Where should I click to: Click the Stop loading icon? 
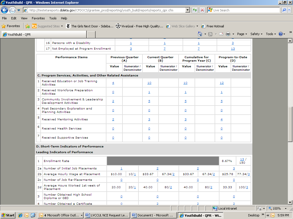pos(202,10)
